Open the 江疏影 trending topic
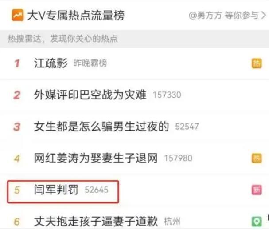 pyautogui.click(x=51, y=63)
